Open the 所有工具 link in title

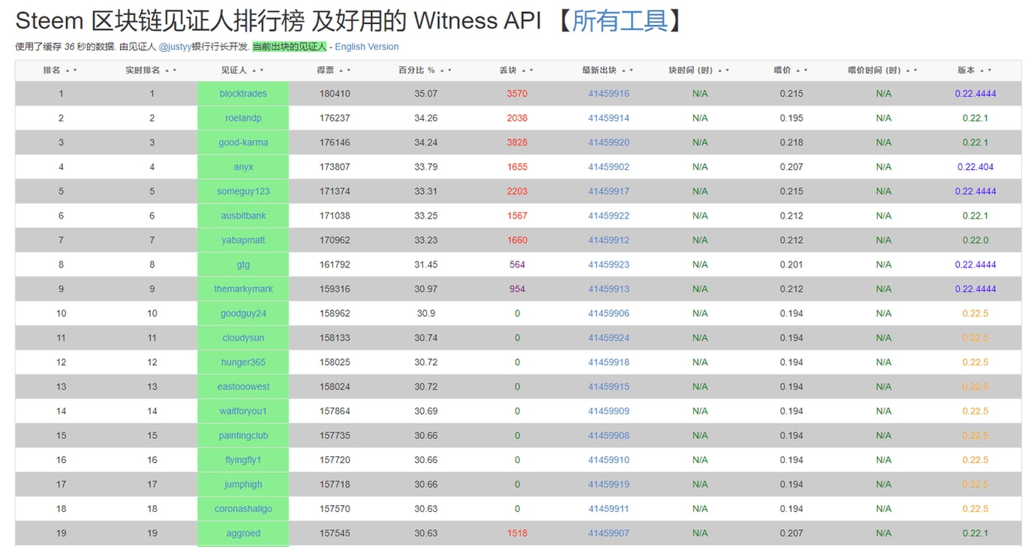(x=620, y=21)
